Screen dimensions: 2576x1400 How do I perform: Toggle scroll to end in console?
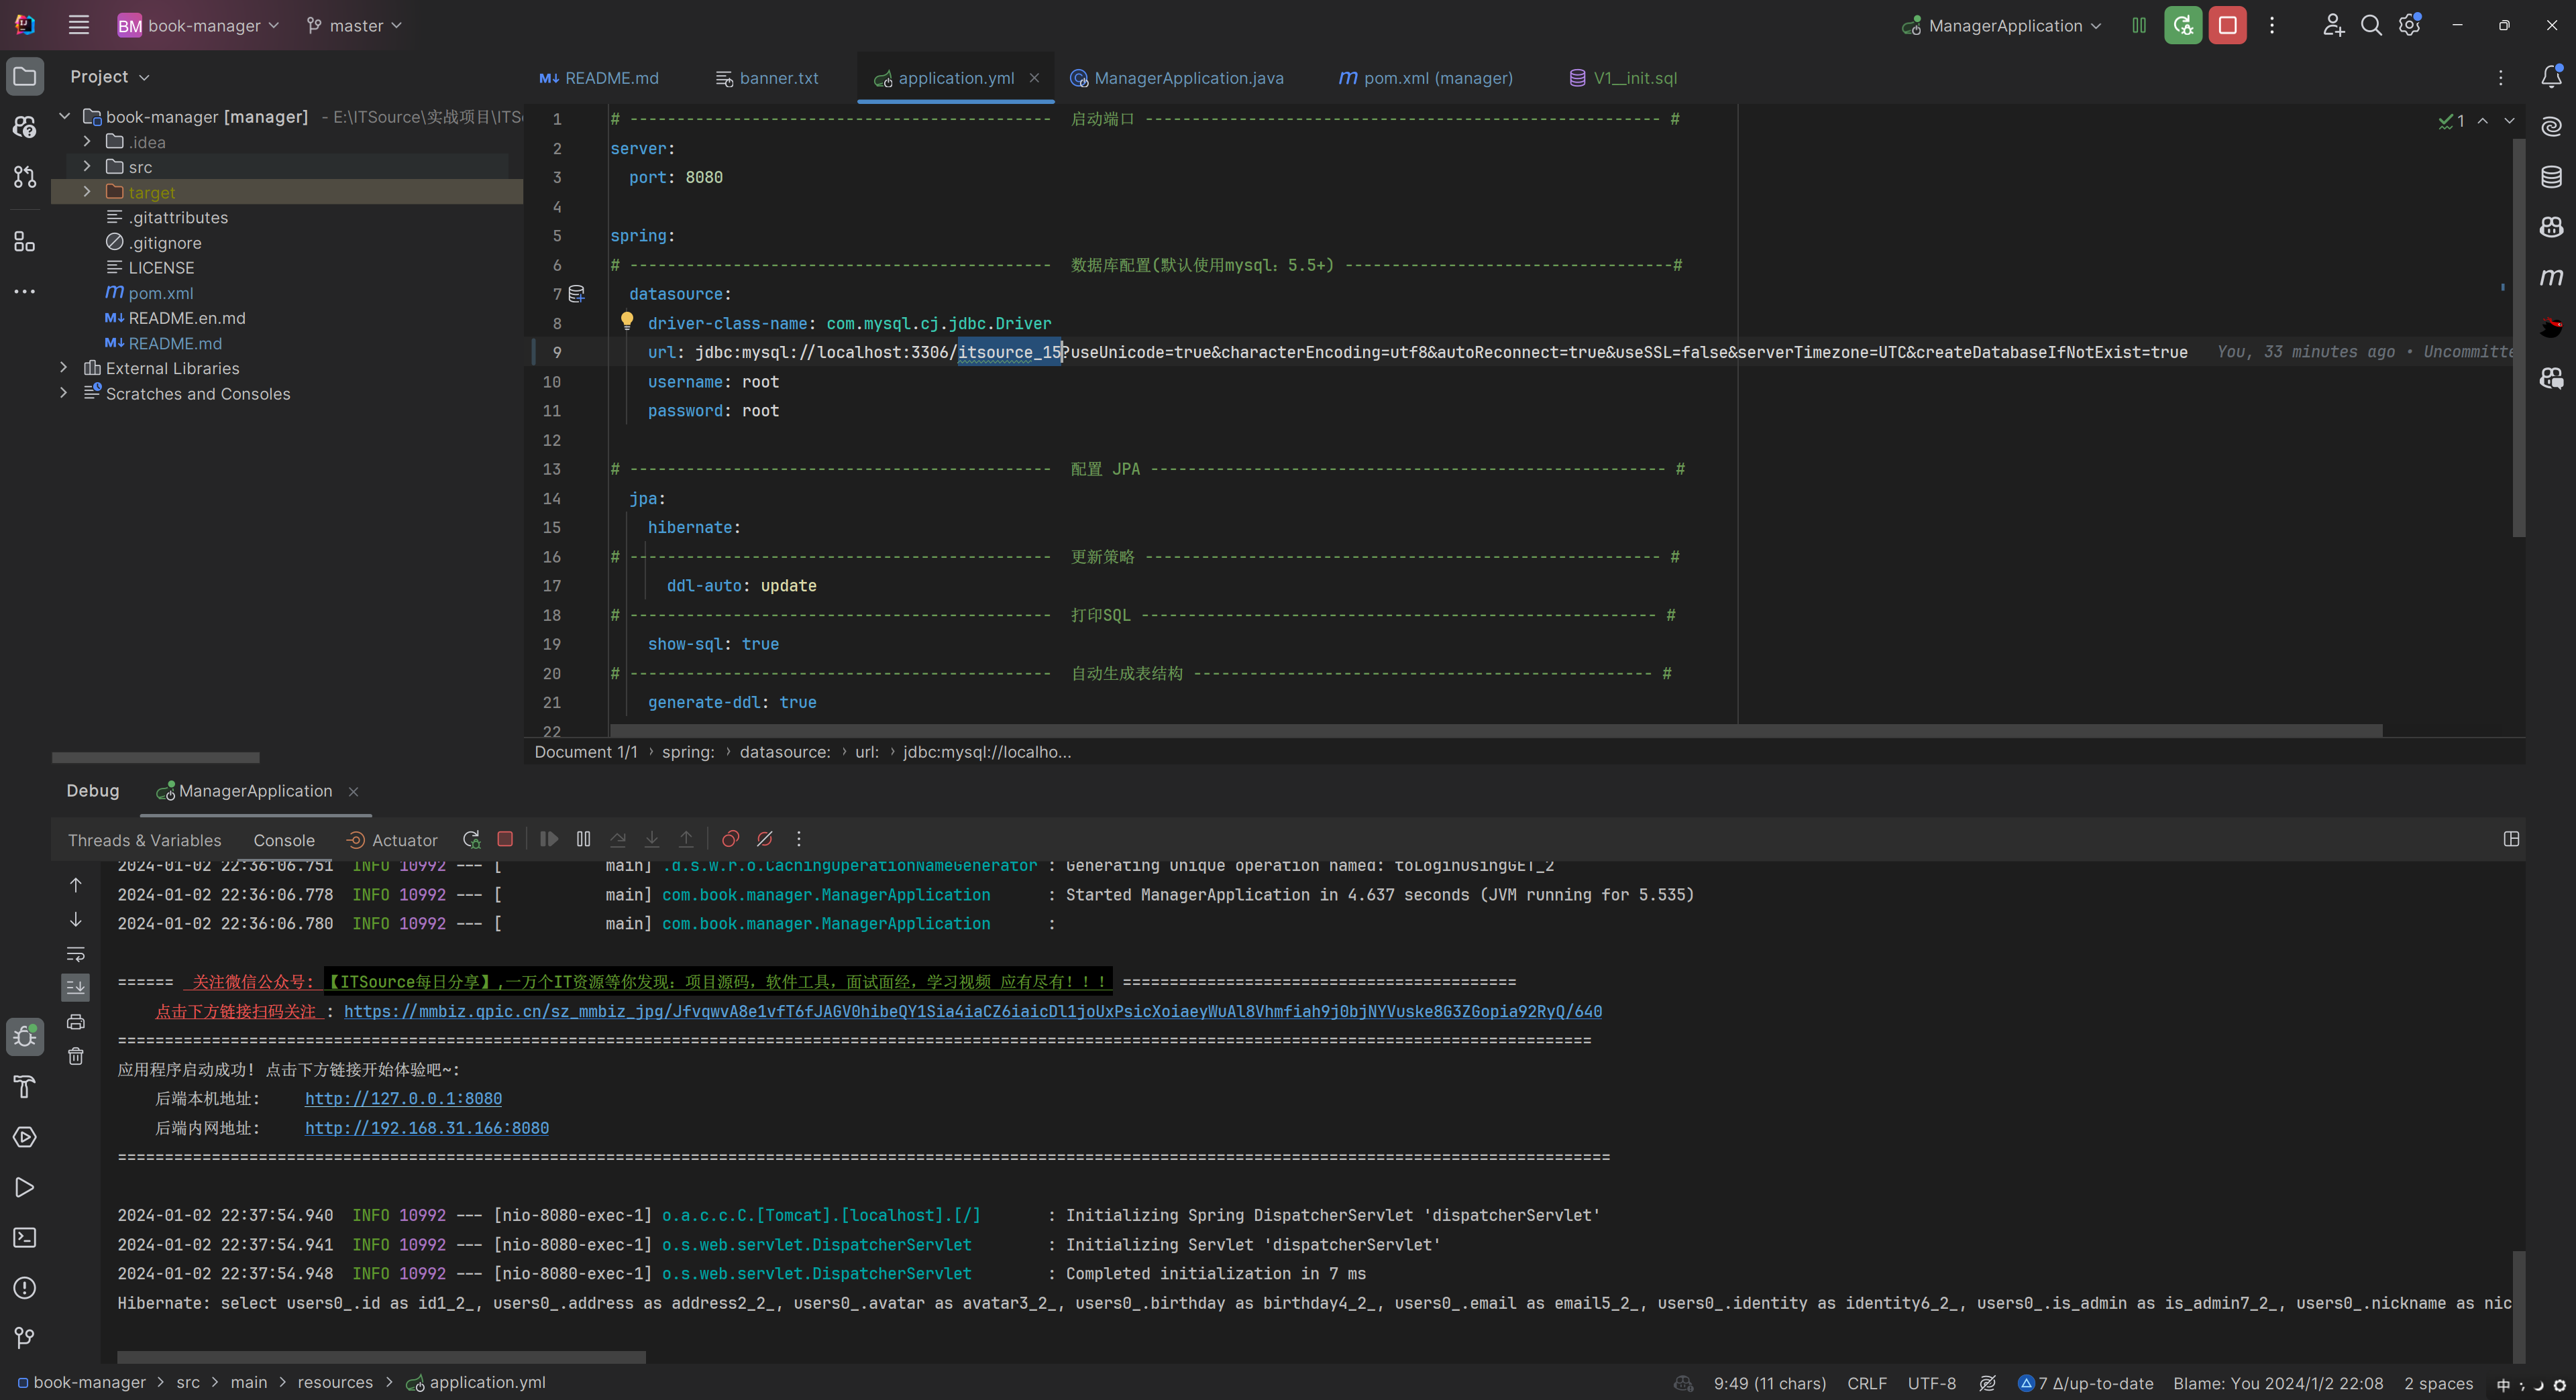76,987
